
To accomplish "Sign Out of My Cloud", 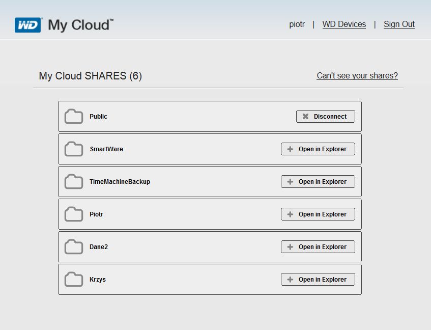I will point(399,24).
